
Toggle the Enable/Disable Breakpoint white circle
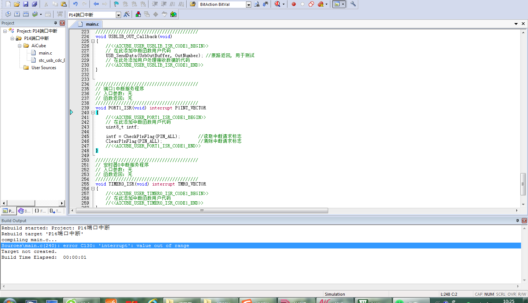pyautogui.click(x=302, y=4)
